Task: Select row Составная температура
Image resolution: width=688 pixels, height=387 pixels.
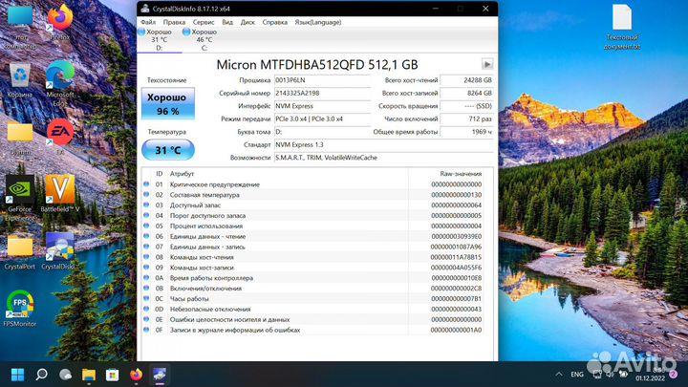Action: click(312, 195)
